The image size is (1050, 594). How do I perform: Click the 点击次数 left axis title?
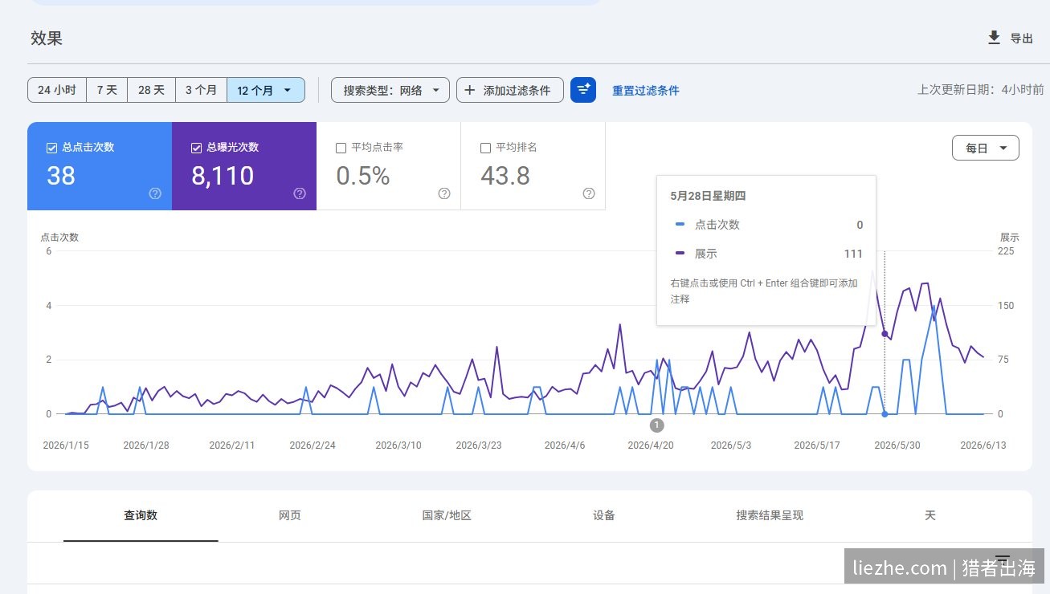tap(59, 238)
